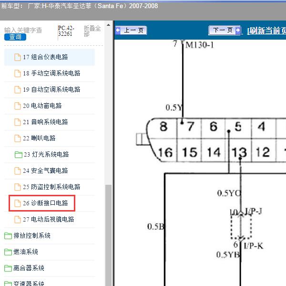Open 22 喇叭电路 entry
Screen dimensions: 286x286
[x=50, y=138]
